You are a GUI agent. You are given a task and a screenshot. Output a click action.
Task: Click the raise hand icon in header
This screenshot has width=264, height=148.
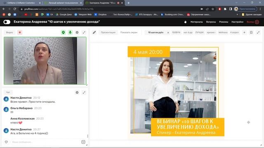185,22
